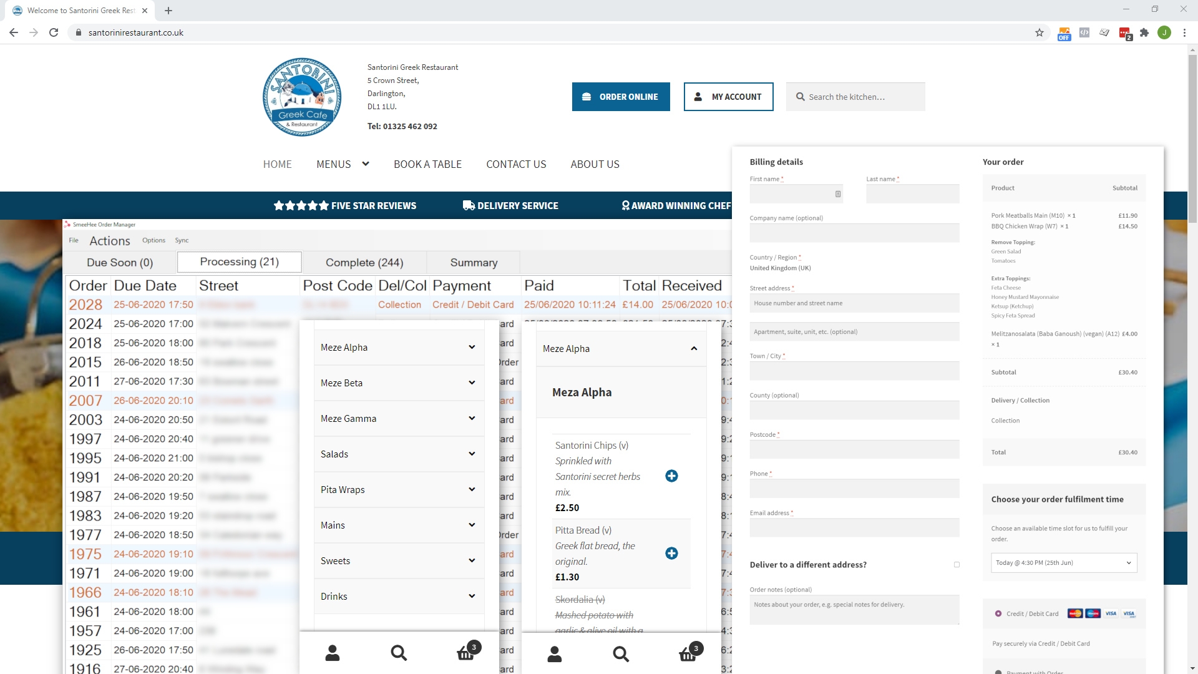This screenshot has width=1198, height=674.
Task: Click the search magnifier in kitchen search
Action: click(x=801, y=97)
